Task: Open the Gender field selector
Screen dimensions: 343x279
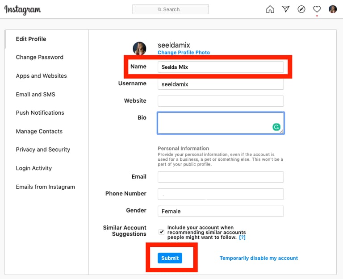Action: pos(221,211)
